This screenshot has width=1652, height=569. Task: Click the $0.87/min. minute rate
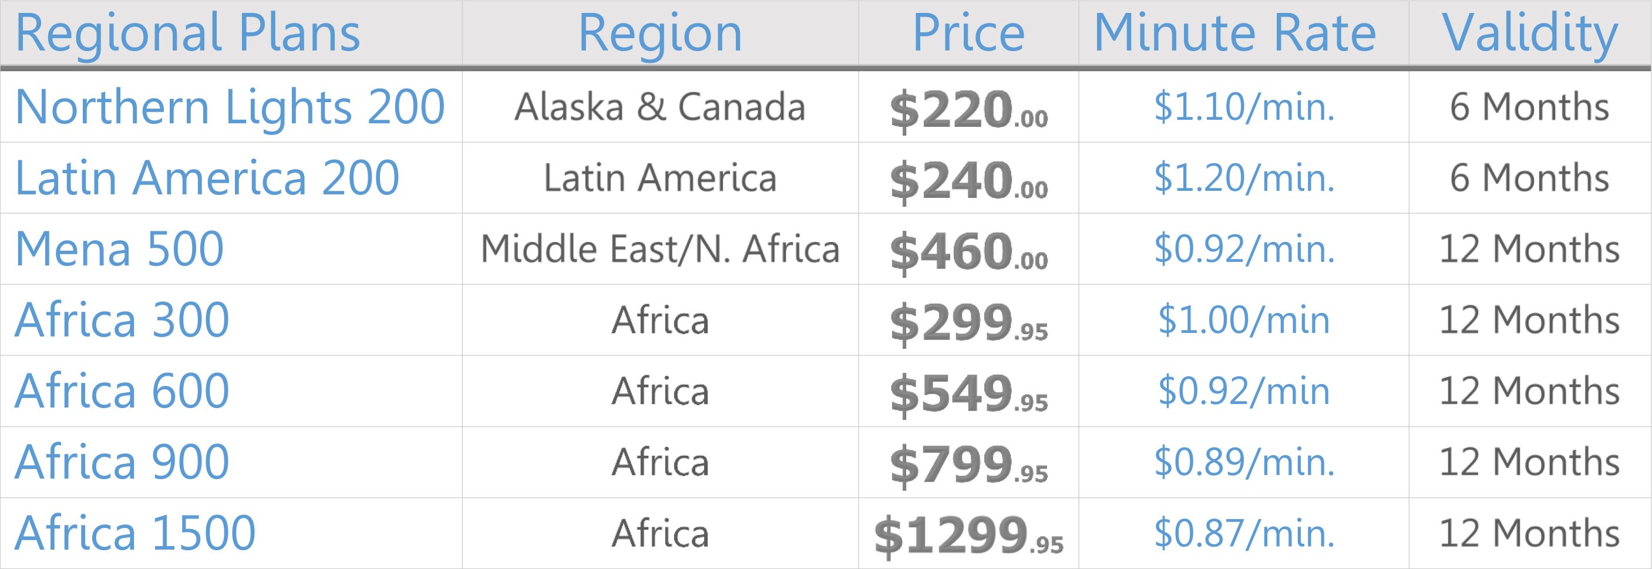(x=1244, y=533)
